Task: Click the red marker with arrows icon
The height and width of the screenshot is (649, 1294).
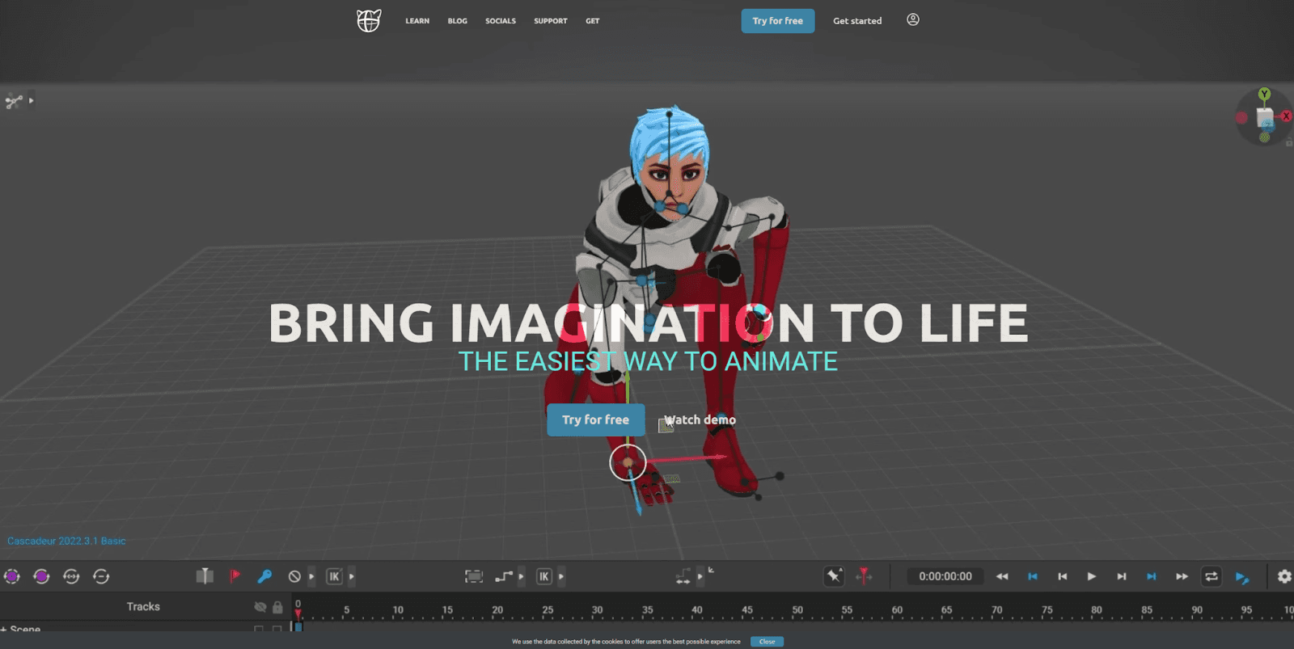Action: [x=865, y=575]
